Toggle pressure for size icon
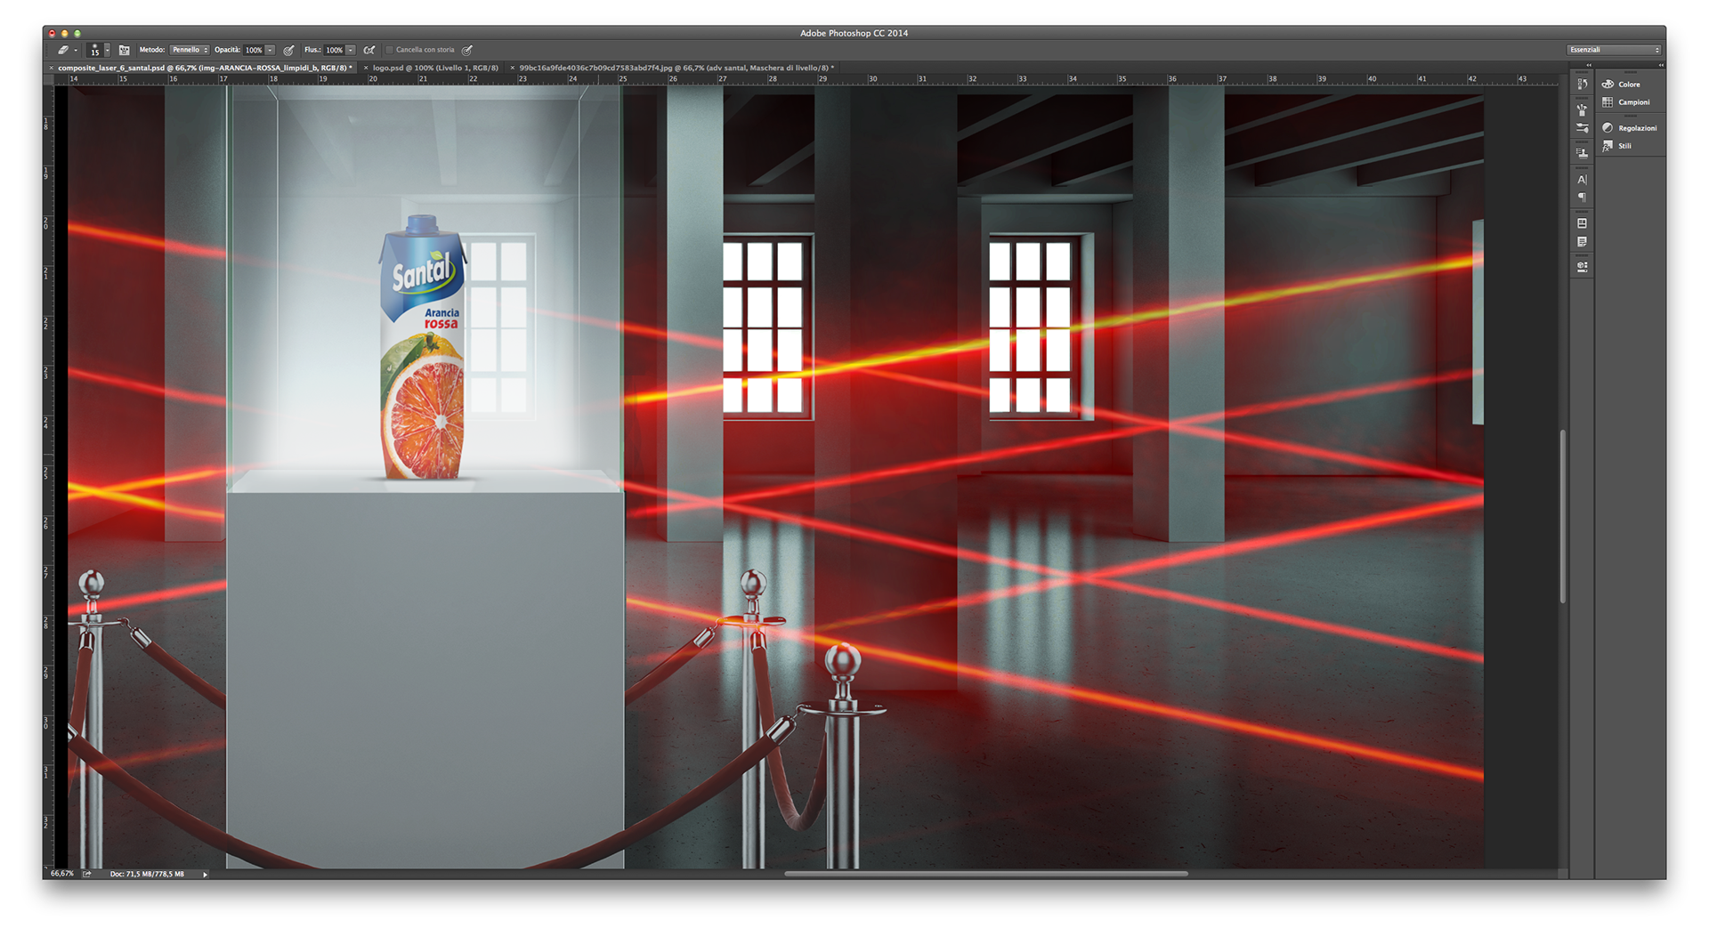1709x936 pixels. [x=467, y=51]
